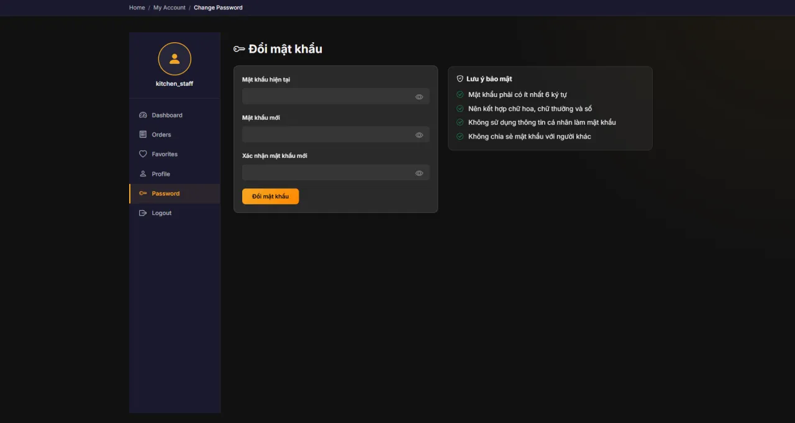Open the My Account breadcrumb link
This screenshot has width=795, height=423.
(170, 7)
